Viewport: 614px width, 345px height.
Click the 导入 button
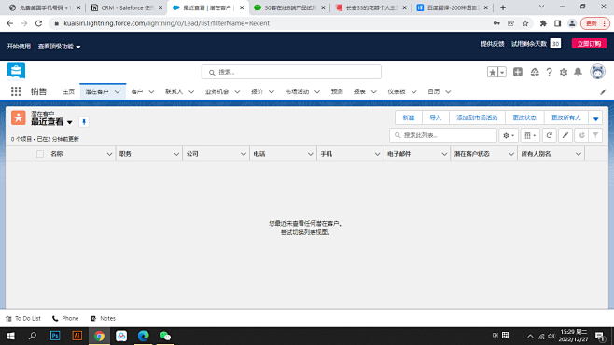[x=435, y=117]
